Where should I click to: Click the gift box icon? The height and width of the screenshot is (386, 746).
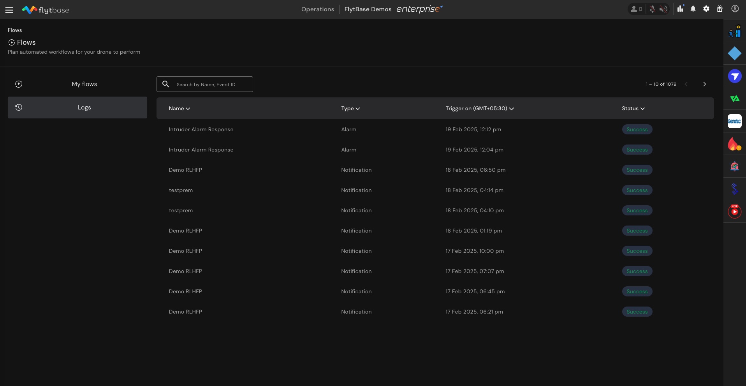click(x=720, y=9)
